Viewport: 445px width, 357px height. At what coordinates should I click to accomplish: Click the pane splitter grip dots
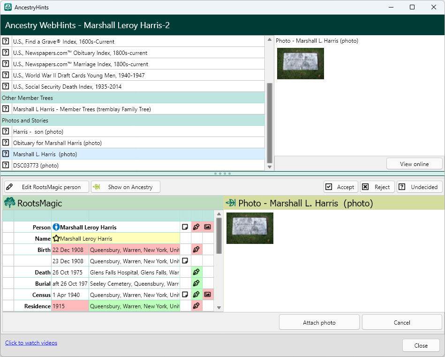[x=222, y=173]
